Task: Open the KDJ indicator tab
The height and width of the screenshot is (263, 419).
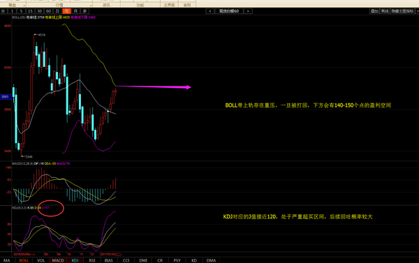Action: (x=75, y=260)
